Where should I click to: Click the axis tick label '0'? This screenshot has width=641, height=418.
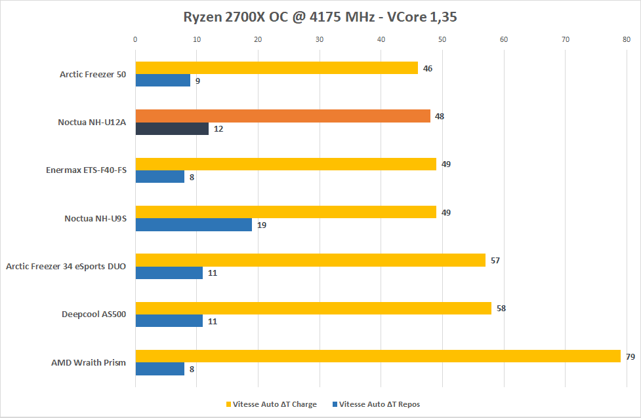click(135, 39)
